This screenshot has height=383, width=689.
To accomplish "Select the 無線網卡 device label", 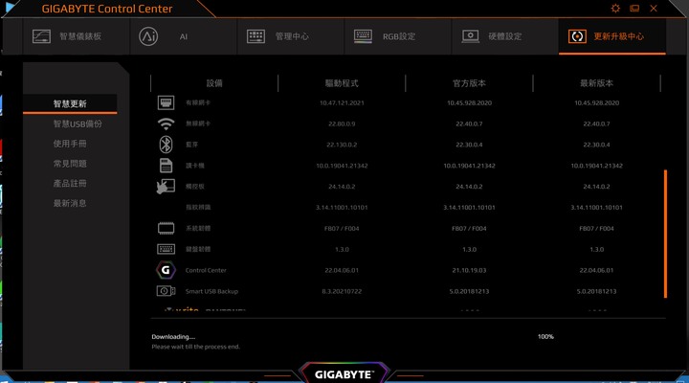I will coord(198,124).
